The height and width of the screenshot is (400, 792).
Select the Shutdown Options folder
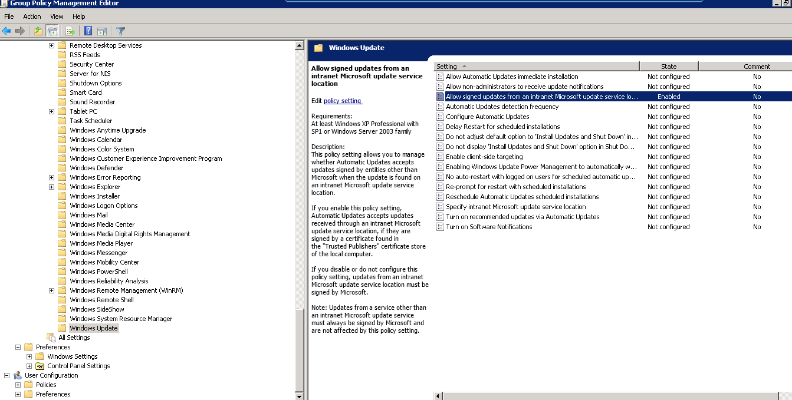pyautogui.click(x=96, y=83)
